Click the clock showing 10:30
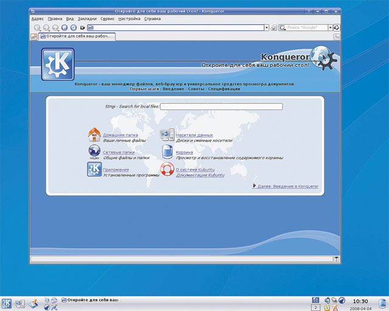The height and width of the screenshot is (311, 389). click(360, 301)
